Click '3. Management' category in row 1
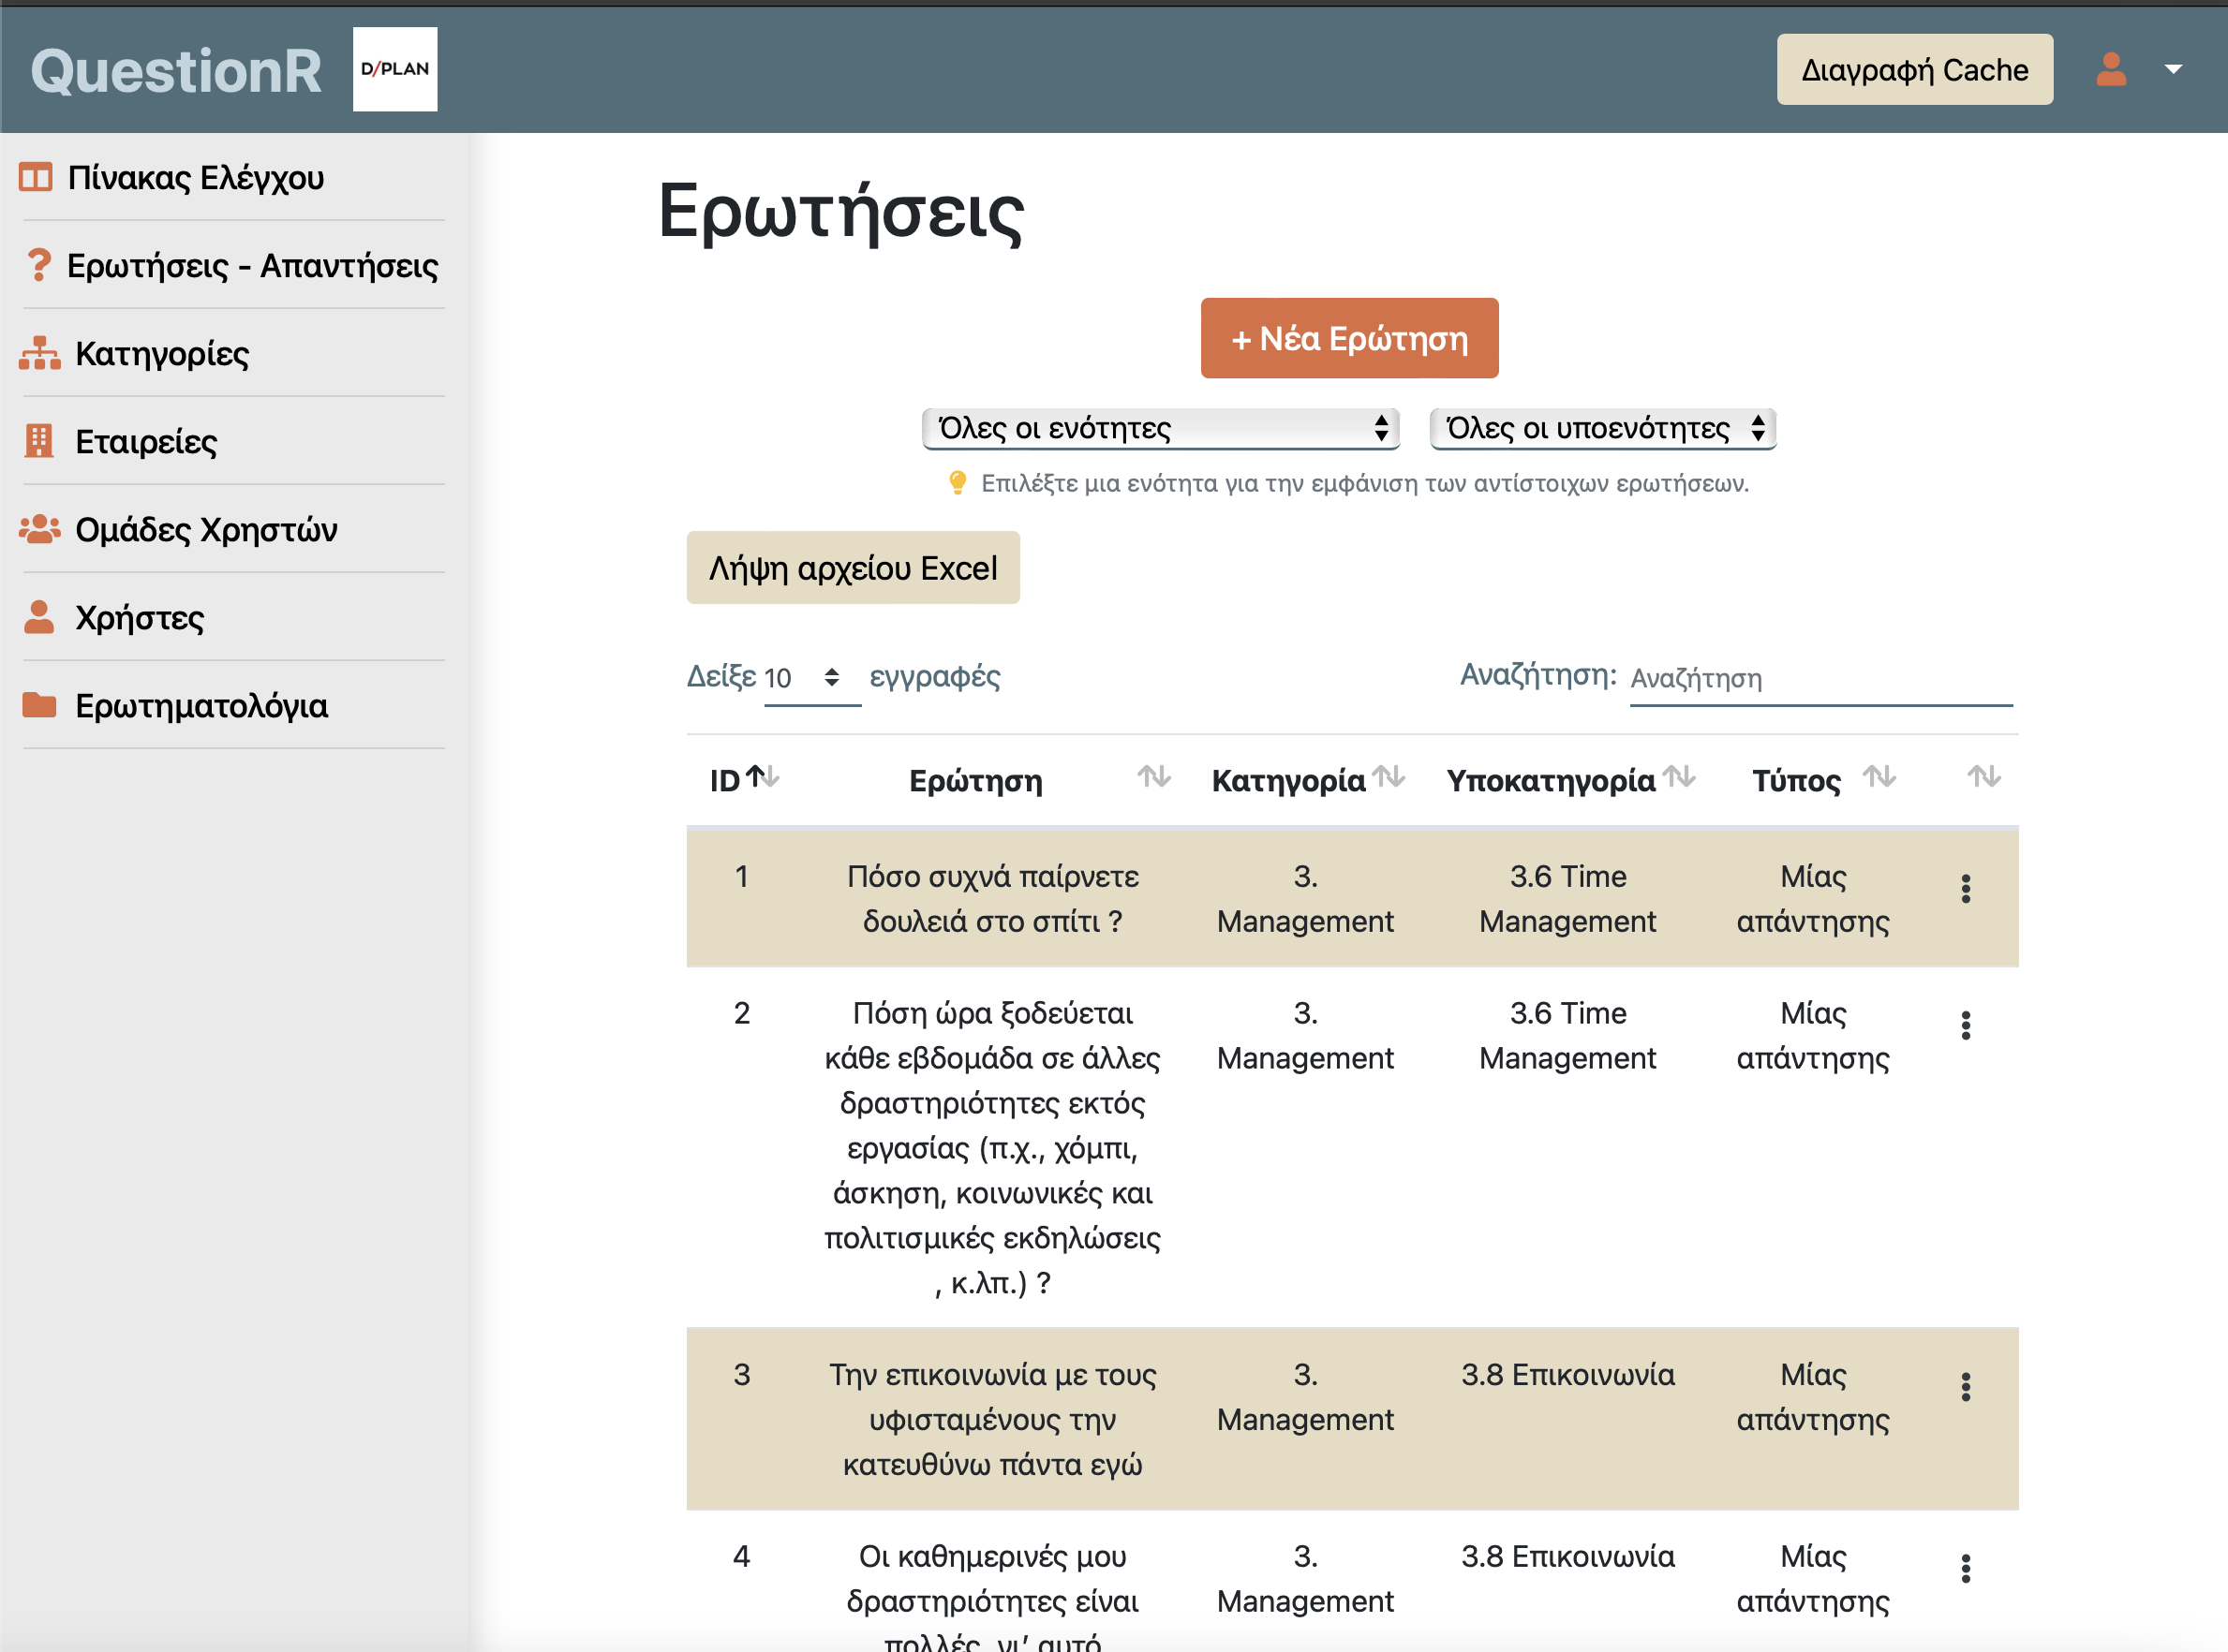The width and height of the screenshot is (2228, 1652). [x=1304, y=898]
